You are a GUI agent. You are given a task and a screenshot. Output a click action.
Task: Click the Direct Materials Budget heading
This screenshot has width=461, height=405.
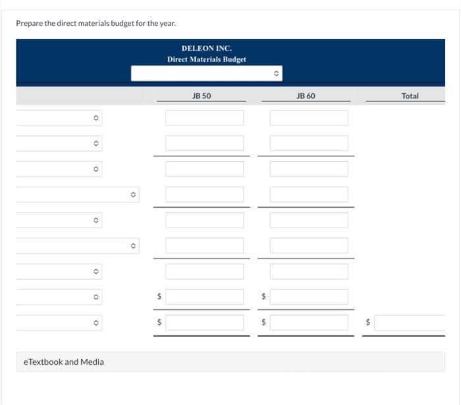click(207, 59)
